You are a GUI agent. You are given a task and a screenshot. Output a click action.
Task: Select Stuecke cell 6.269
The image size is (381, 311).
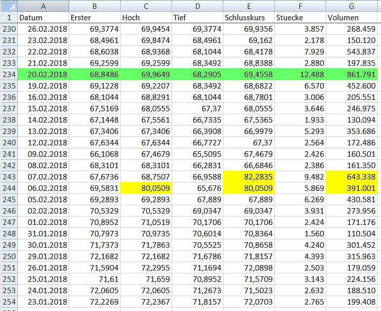(x=300, y=199)
